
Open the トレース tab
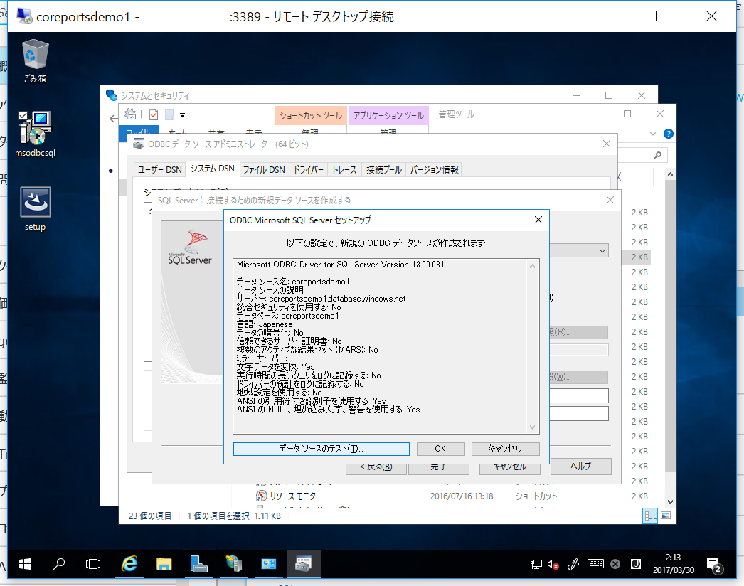pyautogui.click(x=344, y=169)
